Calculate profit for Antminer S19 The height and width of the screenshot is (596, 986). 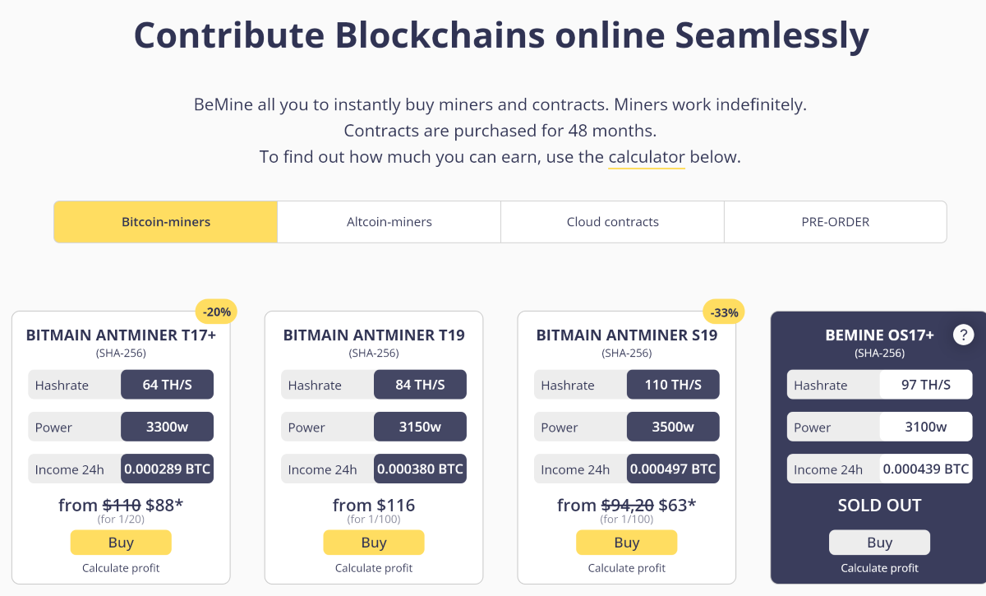coord(627,568)
